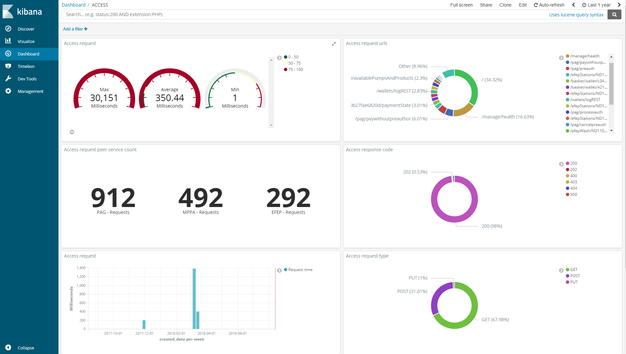Click the 0 - 50 legend color
626x354 pixels.
[286, 57]
